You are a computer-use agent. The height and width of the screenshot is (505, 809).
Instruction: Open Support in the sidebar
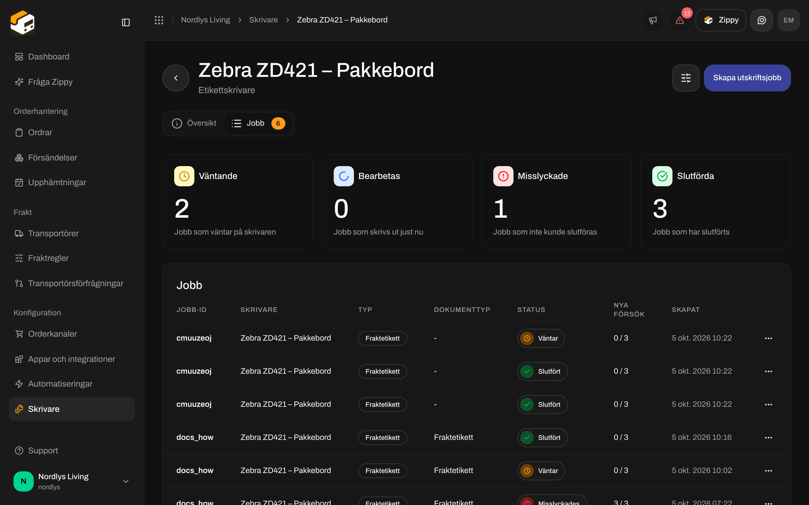tap(72, 451)
